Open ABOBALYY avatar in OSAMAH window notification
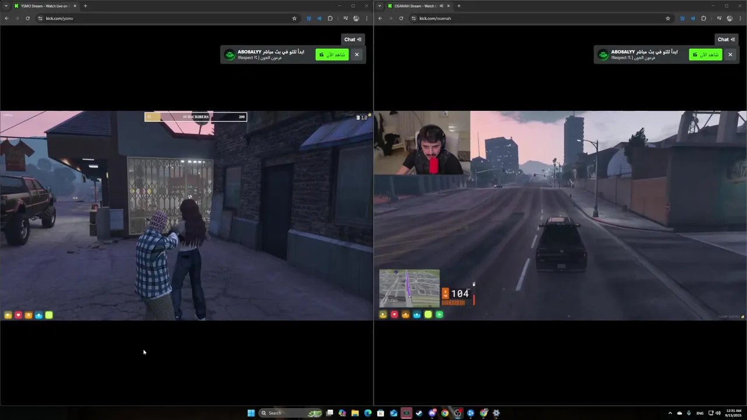This screenshot has height=420, width=747. (603, 54)
